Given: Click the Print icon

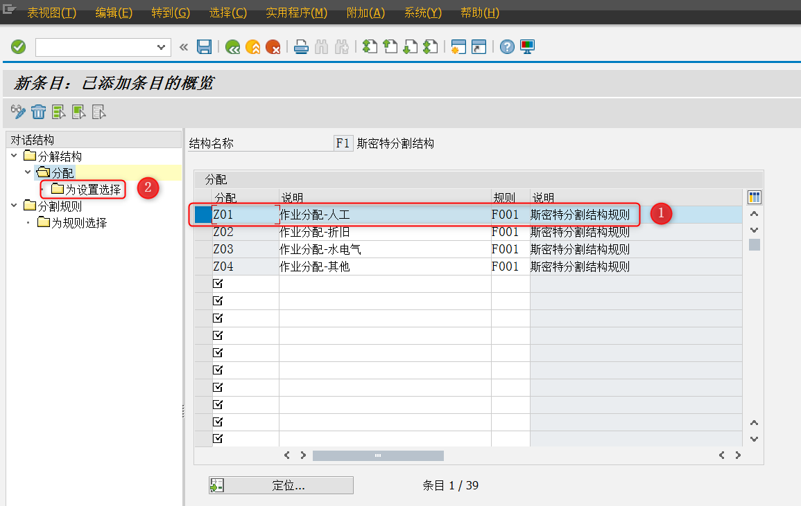Looking at the screenshot, I should [x=300, y=46].
